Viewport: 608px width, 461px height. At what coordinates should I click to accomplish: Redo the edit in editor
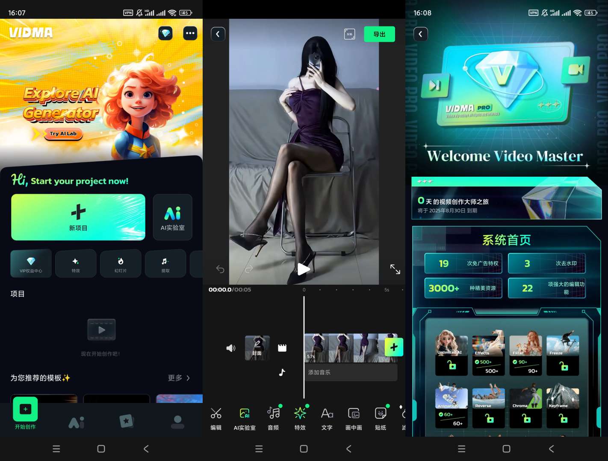pyautogui.click(x=249, y=269)
